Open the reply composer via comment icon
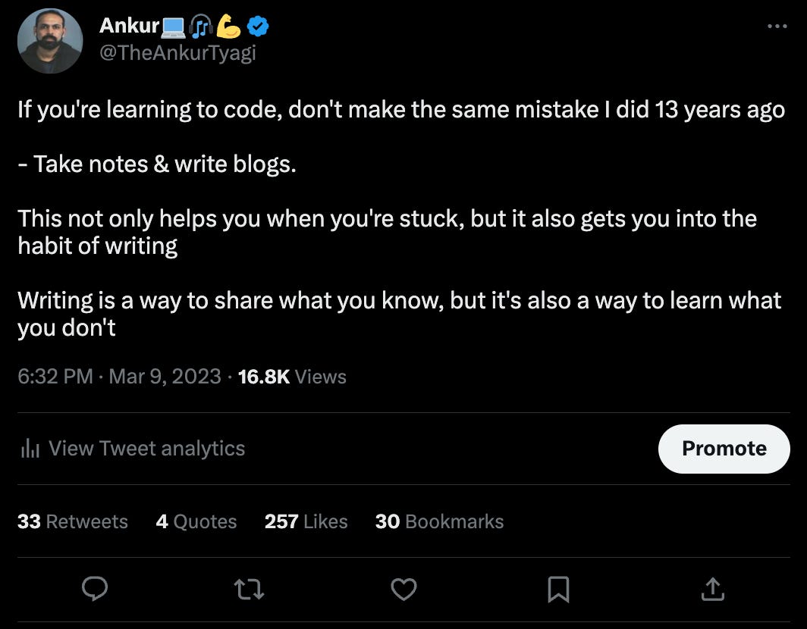This screenshot has width=807, height=629. [x=94, y=589]
